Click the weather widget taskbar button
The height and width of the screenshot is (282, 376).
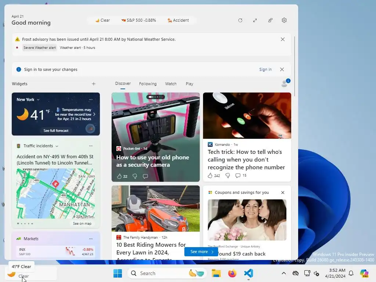click(x=31, y=273)
